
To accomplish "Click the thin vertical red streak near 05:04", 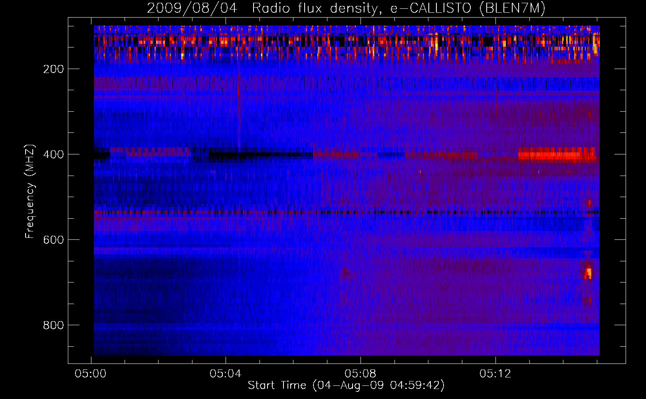I will [x=239, y=110].
